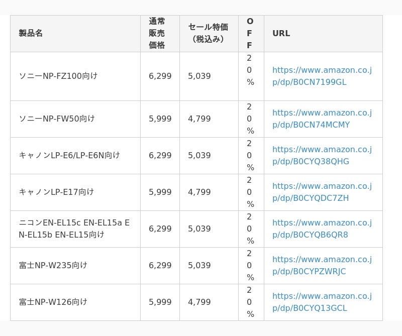Select the 富士NP-W235向け product cell
The image size is (402, 336).
pos(75,266)
